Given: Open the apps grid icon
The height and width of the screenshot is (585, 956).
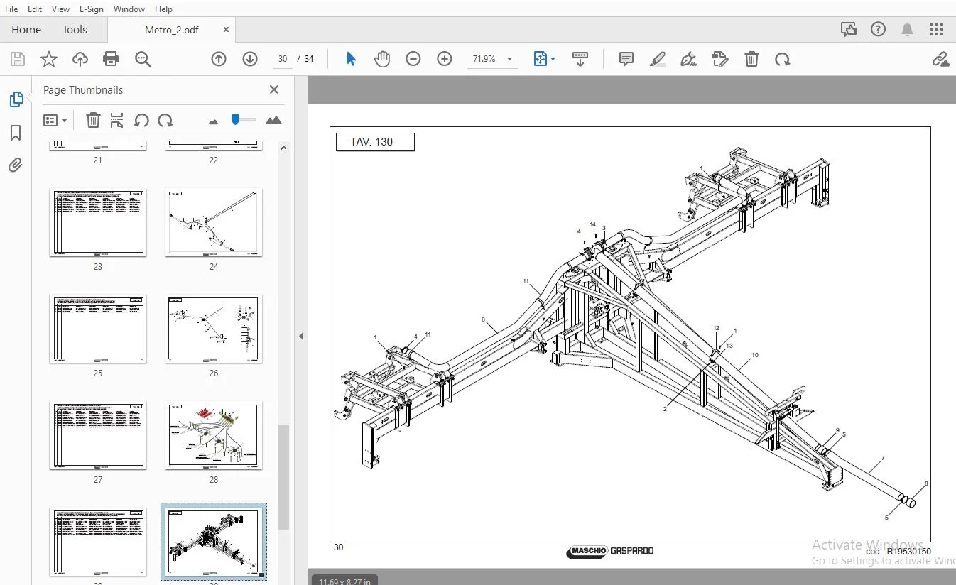Looking at the screenshot, I should tap(937, 29).
